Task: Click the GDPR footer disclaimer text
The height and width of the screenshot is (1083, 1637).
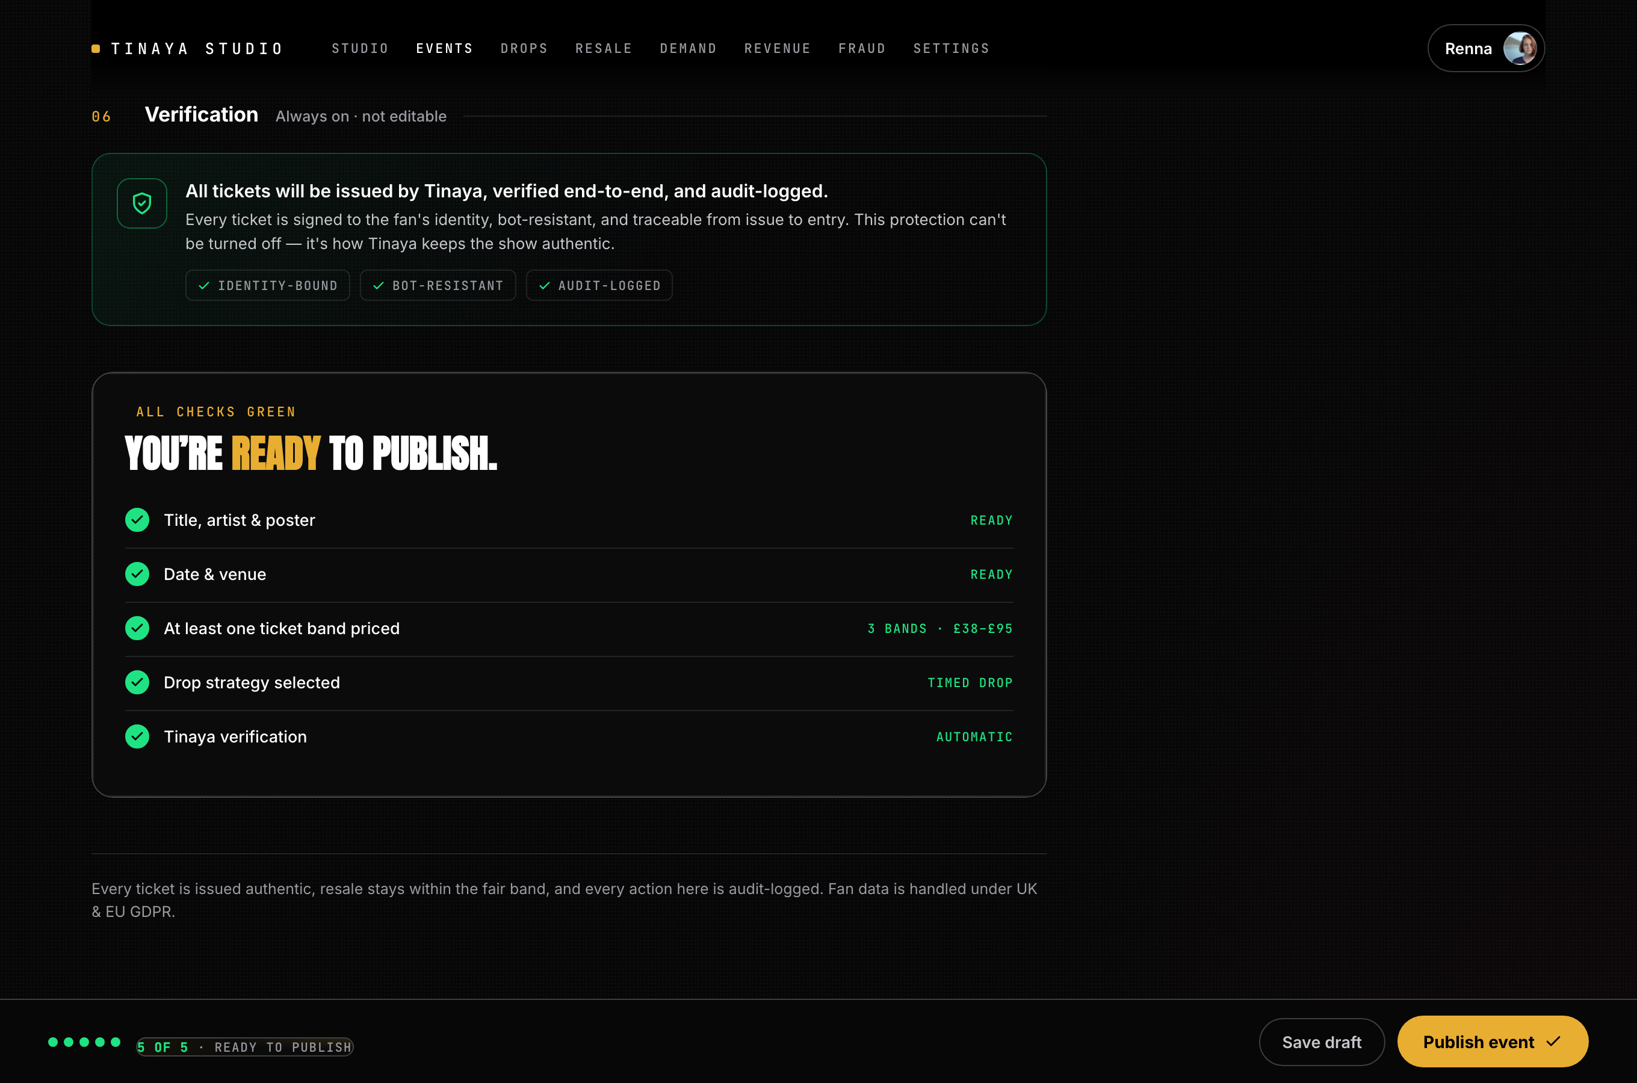Action: coord(565,900)
